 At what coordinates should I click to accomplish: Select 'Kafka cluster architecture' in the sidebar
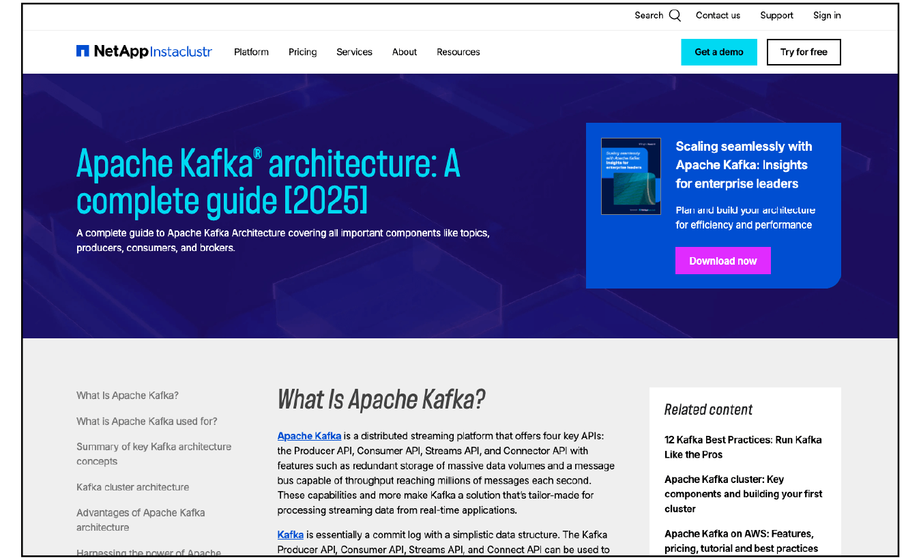132,487
